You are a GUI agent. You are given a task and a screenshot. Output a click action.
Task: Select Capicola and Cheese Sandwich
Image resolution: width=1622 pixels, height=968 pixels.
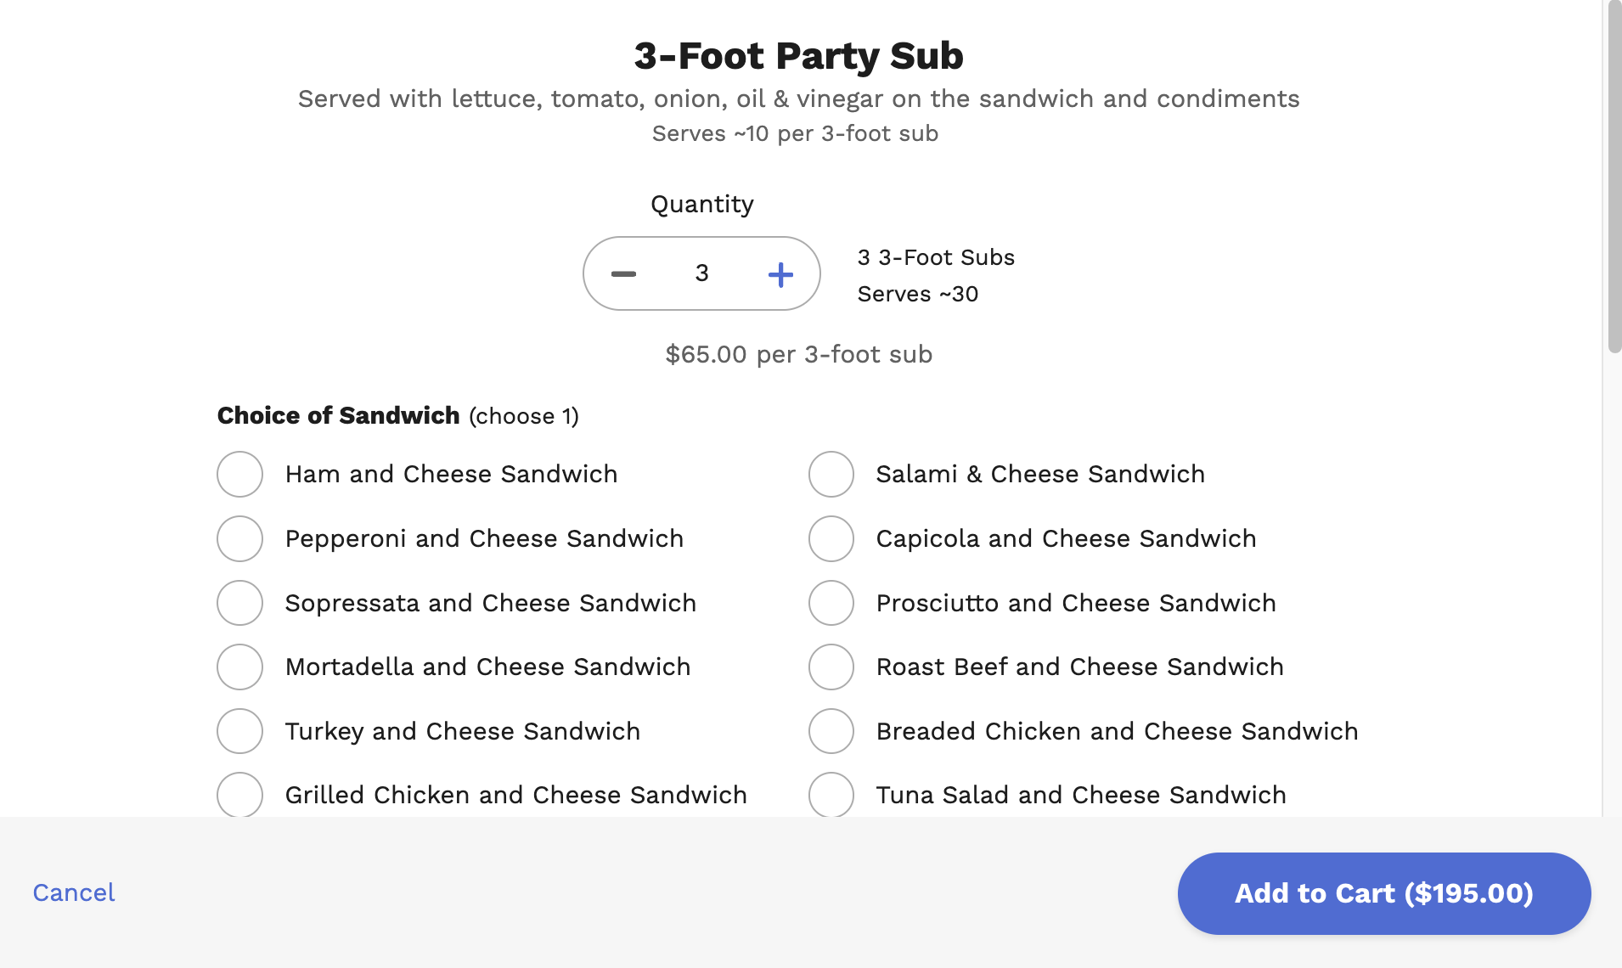[x=831, y=538]
